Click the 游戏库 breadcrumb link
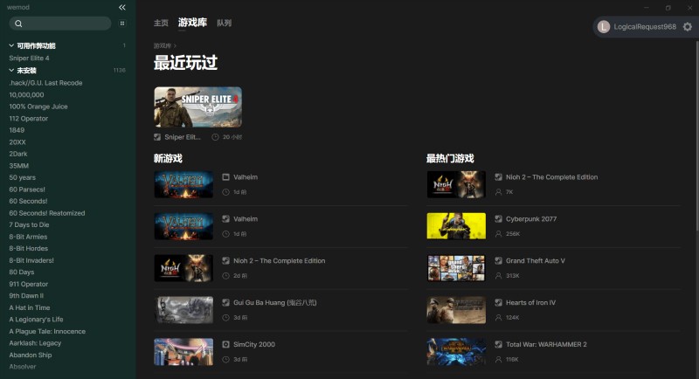This screenshot has width=699, height=379. click(163, 46)
